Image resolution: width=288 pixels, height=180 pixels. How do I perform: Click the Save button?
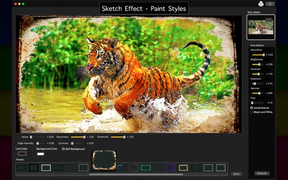236,174
